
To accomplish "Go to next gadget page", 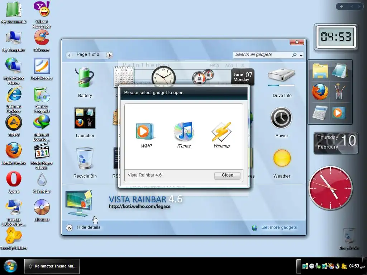I will coord(109,55).
